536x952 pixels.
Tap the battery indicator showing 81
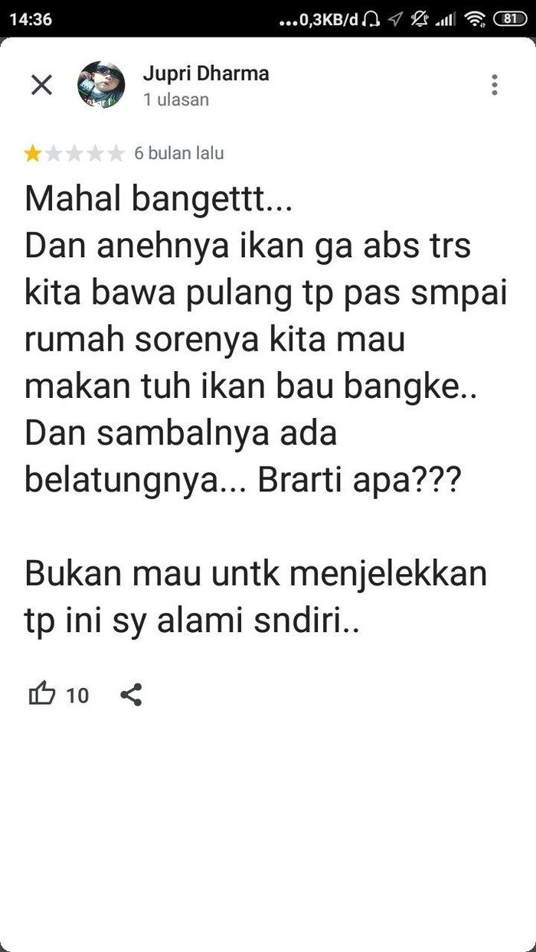coord(510,19)
